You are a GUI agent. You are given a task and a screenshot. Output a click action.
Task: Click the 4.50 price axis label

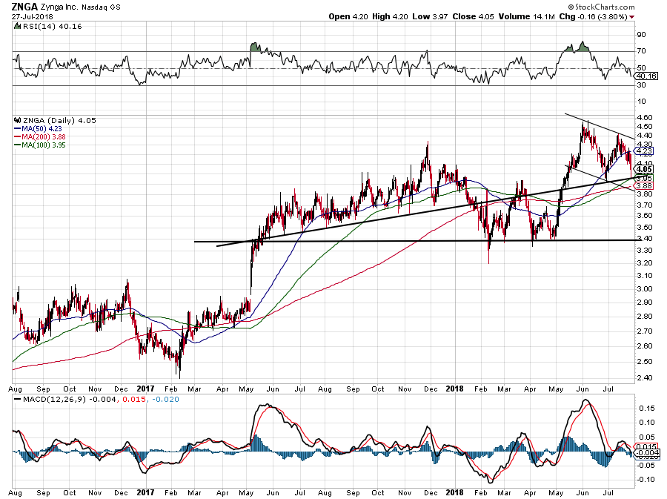pyautogui.click(x=645, y=127)
